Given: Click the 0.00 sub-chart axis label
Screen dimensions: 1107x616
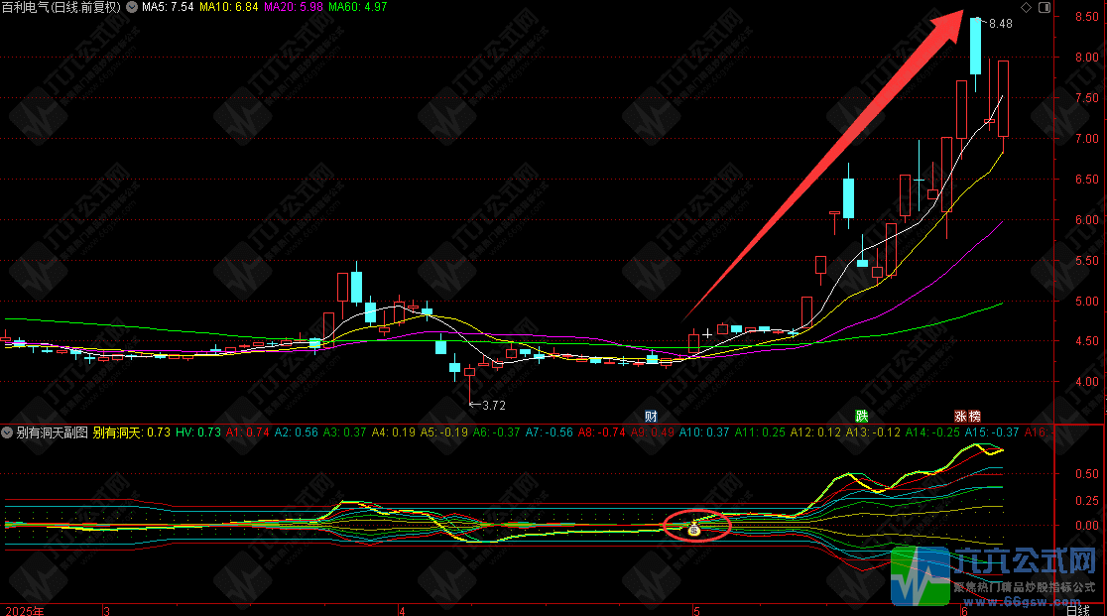Looking at the screenshot, I should (1086, 526).
